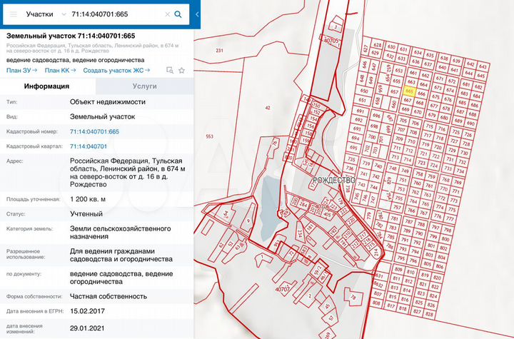This screenshot has width=514, height=339.
Task: Open the План ЗУ link
Action: coord(21,71)
